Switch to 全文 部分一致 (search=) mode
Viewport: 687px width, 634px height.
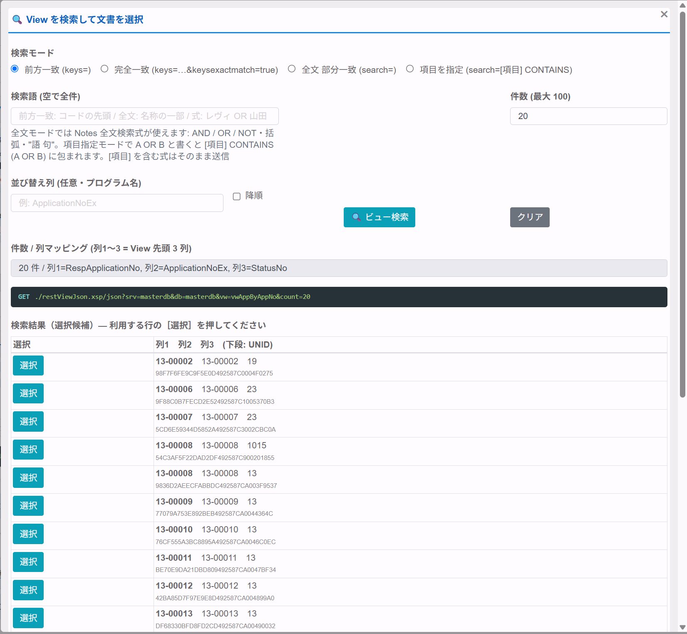click(292, 69)
